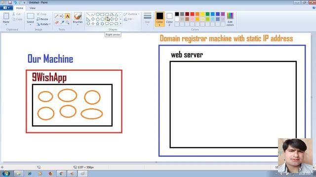The height and width of the screenshot is (177, 316).
Task: Click the Copy button
Action: [x=17, y=19]
